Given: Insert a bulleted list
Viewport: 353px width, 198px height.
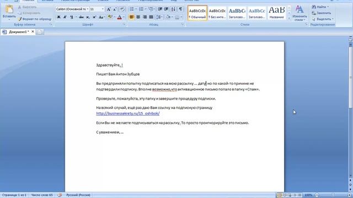Looking at the screenshot, I should click(x=131, y=9).
